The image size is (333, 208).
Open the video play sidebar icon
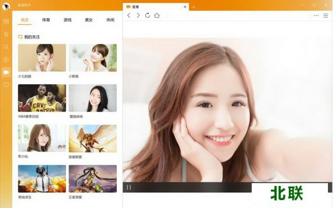click(6, 59)
